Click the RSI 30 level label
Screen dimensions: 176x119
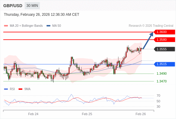pyautogui.click(x=158, y=107)
